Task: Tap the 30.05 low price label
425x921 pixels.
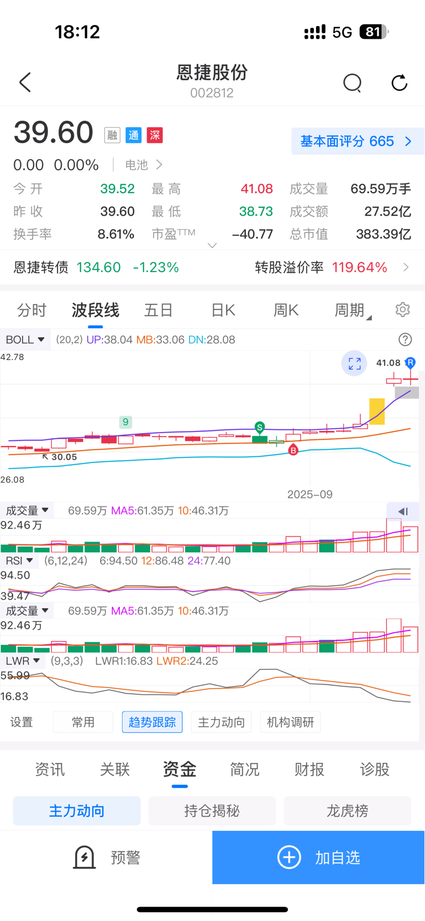Action: (64, 457)
